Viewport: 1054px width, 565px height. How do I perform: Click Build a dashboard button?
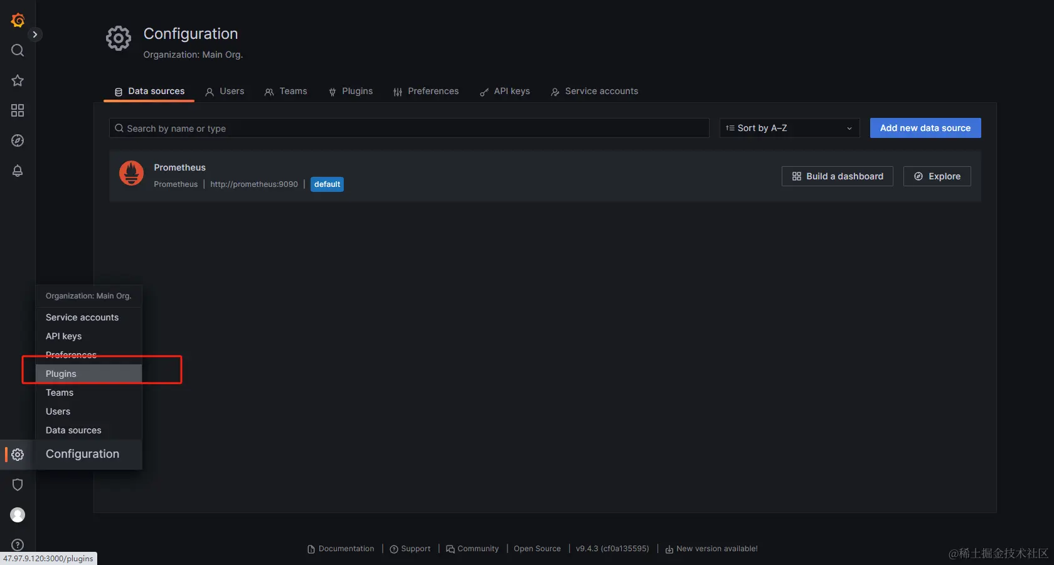[x=838, y=176]
